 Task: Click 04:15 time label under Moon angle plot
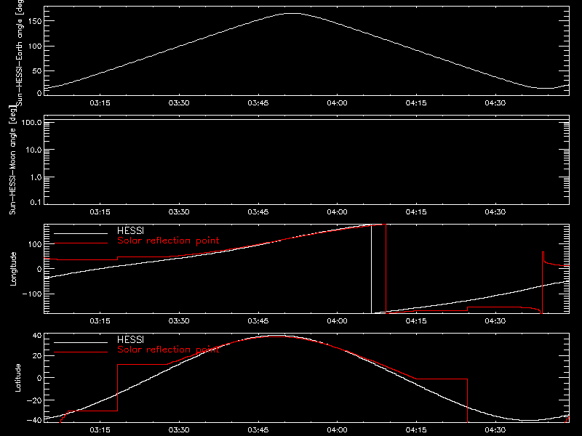416,212
